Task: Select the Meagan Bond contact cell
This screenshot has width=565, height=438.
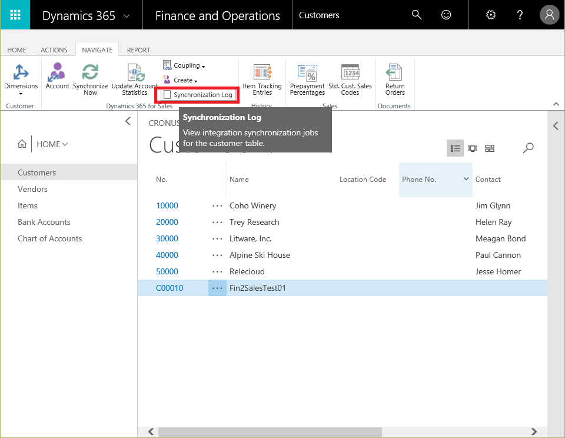Action: [500, 238]
